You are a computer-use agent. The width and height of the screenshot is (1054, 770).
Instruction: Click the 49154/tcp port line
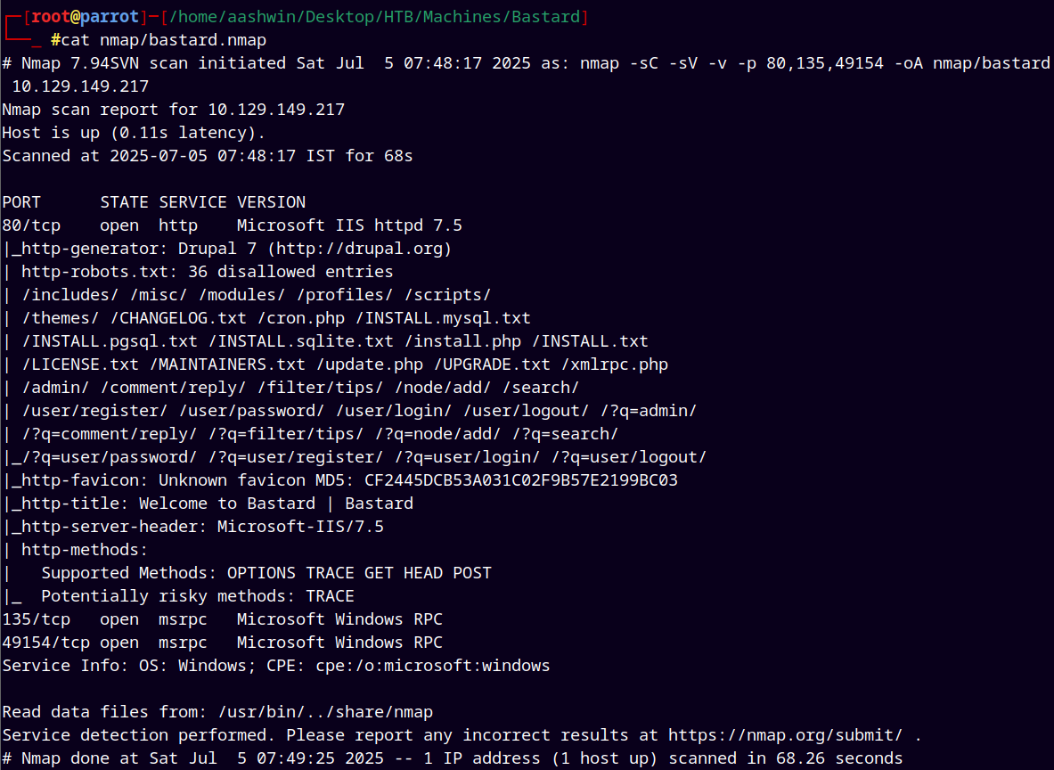[x=223, y=643]
